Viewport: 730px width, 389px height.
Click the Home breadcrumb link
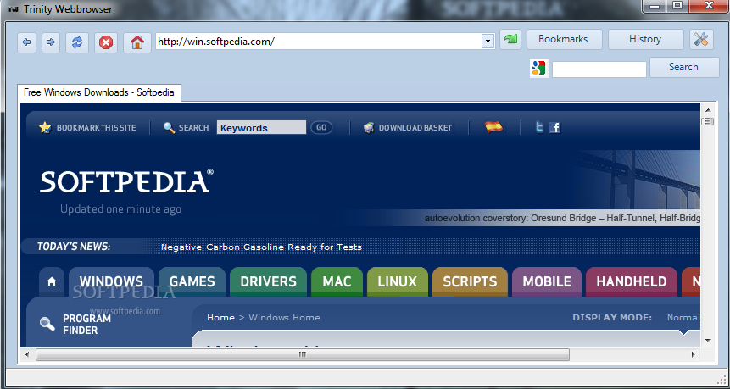click(220, 317)
